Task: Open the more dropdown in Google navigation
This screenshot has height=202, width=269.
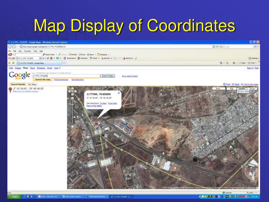Action: click(x=57, y=68)
